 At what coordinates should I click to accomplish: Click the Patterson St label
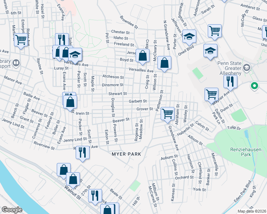coord(160,101)
